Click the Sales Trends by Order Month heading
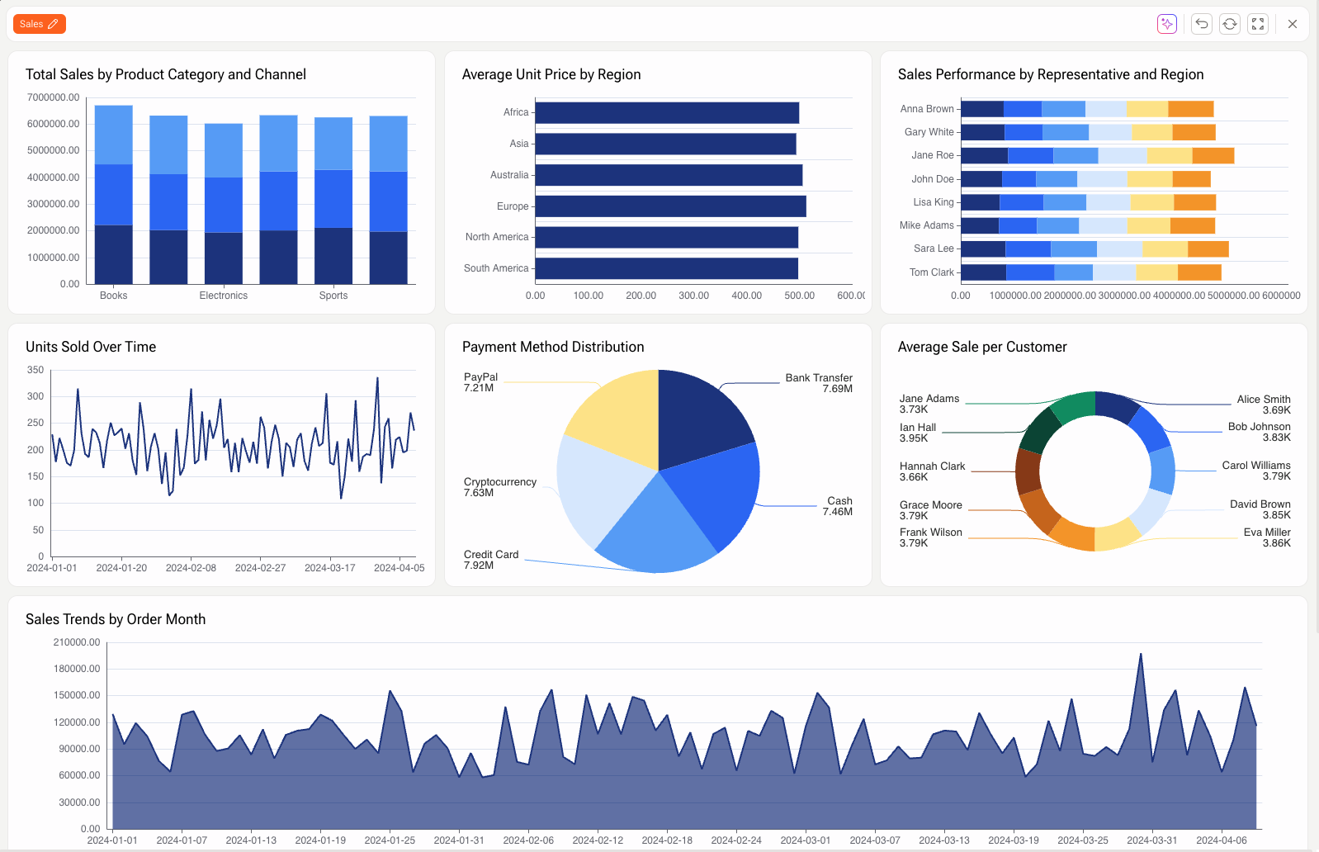1319x852 pixels. [x=116, y=619]
